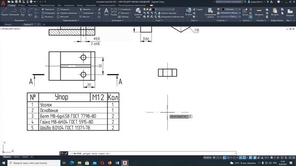The height and width of the screenshot is (166, 296).
Task: Click the polygon sides dynamic input field
Action: coord(191,117)
